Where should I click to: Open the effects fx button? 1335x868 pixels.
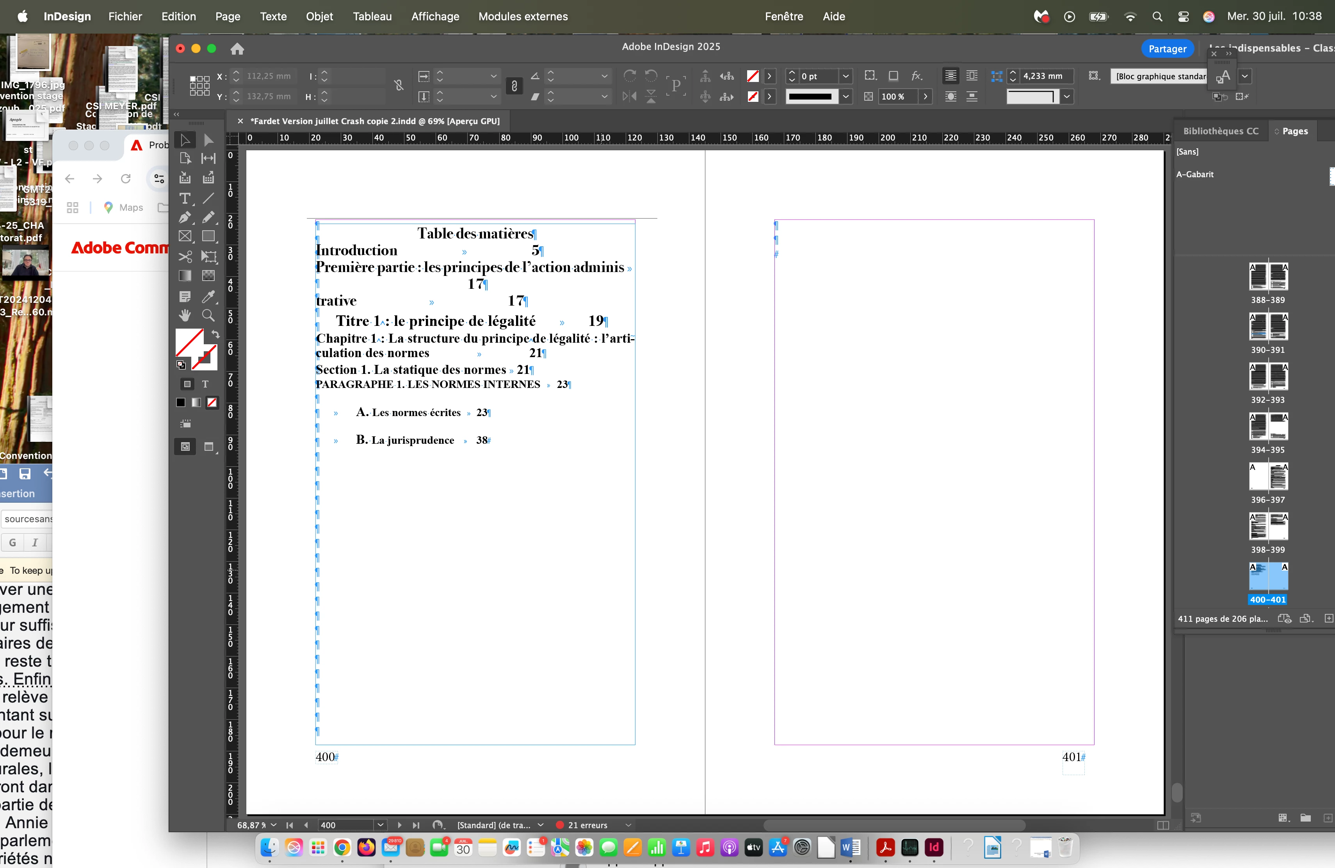tap(917, 76)
